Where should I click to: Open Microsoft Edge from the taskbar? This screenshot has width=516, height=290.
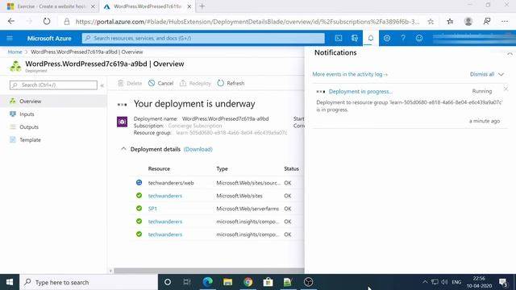[208, 282]
